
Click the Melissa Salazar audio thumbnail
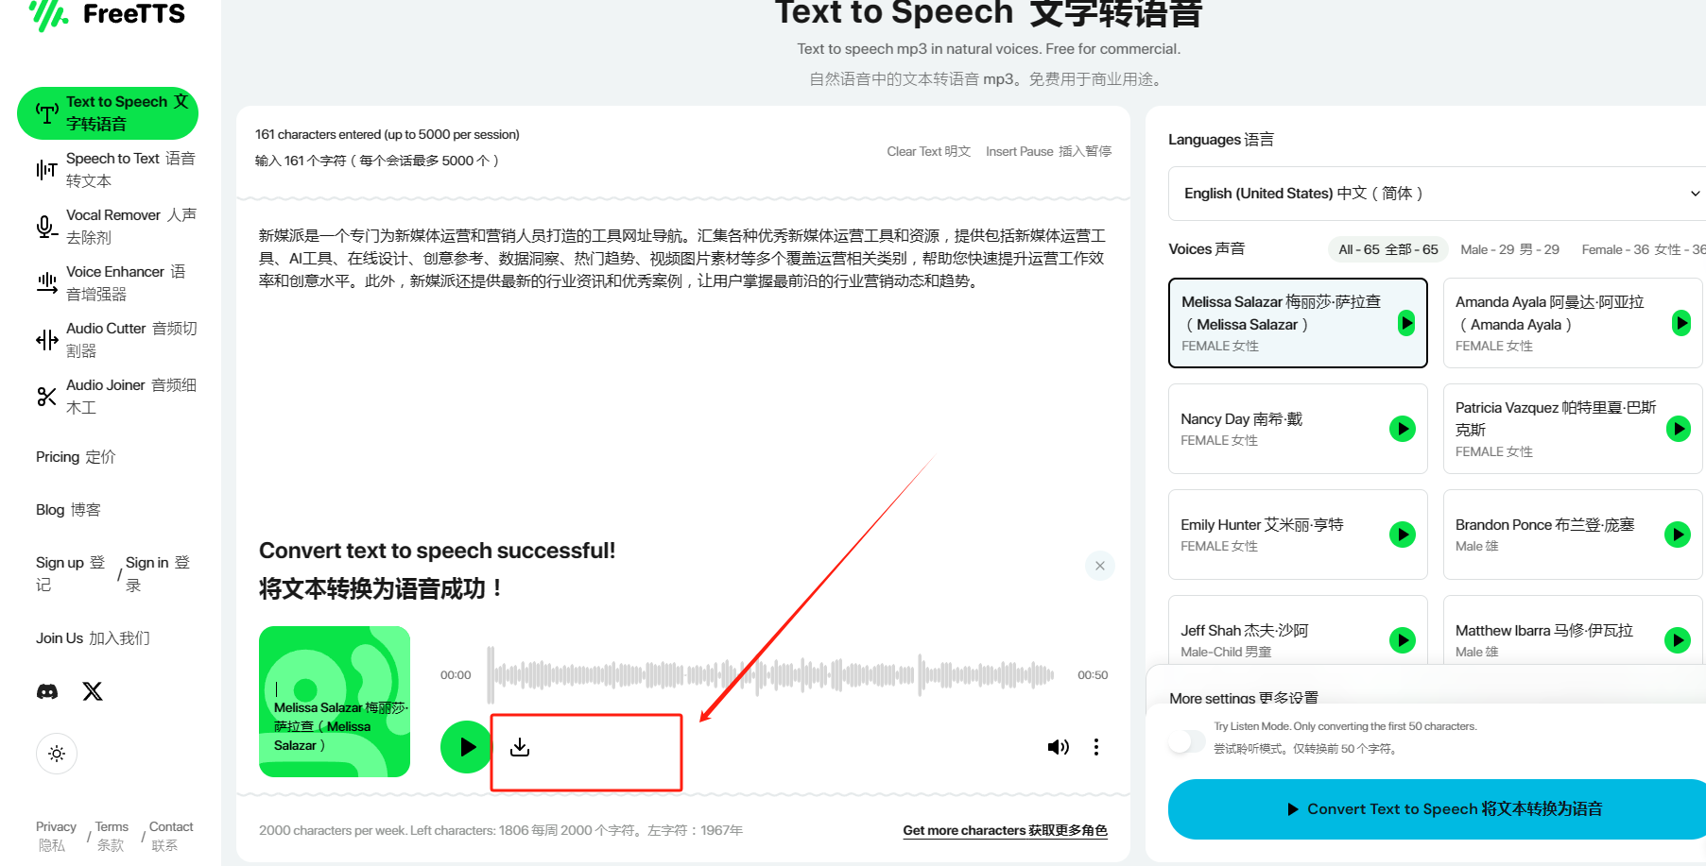point(335,702)
